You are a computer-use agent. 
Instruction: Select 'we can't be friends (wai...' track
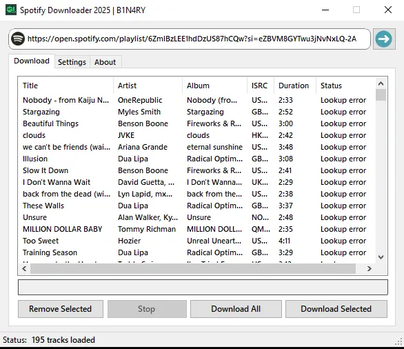click(66, 147)
